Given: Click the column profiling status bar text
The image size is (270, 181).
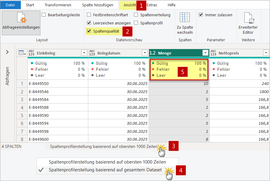Looking at the screenshot, I should click(x=103, y=146).
